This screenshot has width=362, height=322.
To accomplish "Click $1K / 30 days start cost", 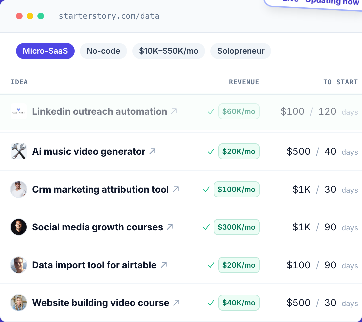I will 325,189.
